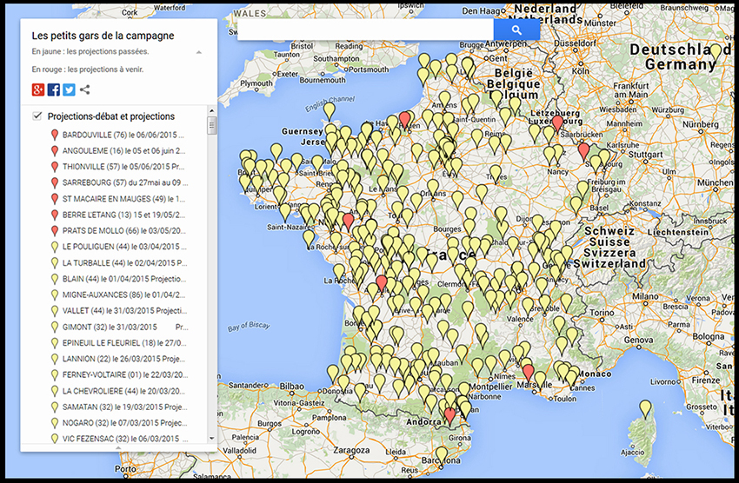Select VIC FEZENSAC (32) entry
The width and height of the screenshot is (739, 483).
pos(123,439)
